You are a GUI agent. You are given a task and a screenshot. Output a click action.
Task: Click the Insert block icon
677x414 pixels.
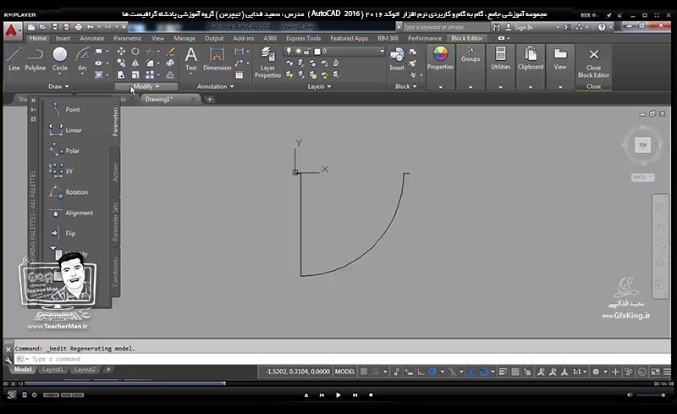tap(397, 59)
